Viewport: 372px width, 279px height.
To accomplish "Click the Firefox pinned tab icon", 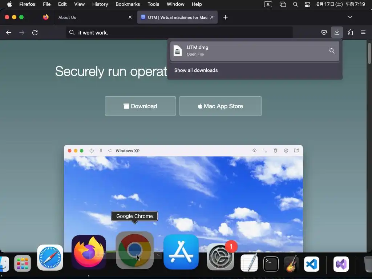I will pos(45,17).
